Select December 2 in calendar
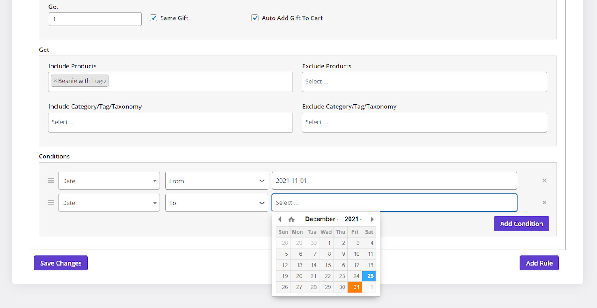The height and width of the screenshot is (308, 597). pyautogui.click(x=341, y=243)
